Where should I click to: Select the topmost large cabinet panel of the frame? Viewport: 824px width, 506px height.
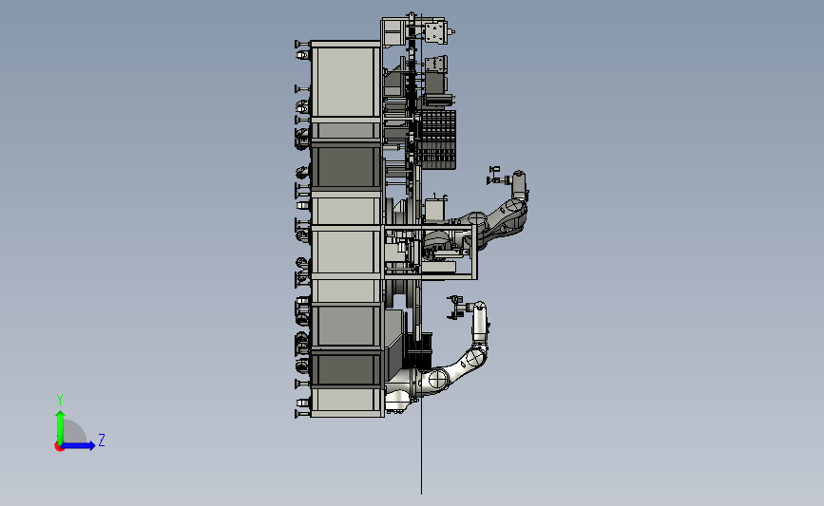click(x=346, y=82)
